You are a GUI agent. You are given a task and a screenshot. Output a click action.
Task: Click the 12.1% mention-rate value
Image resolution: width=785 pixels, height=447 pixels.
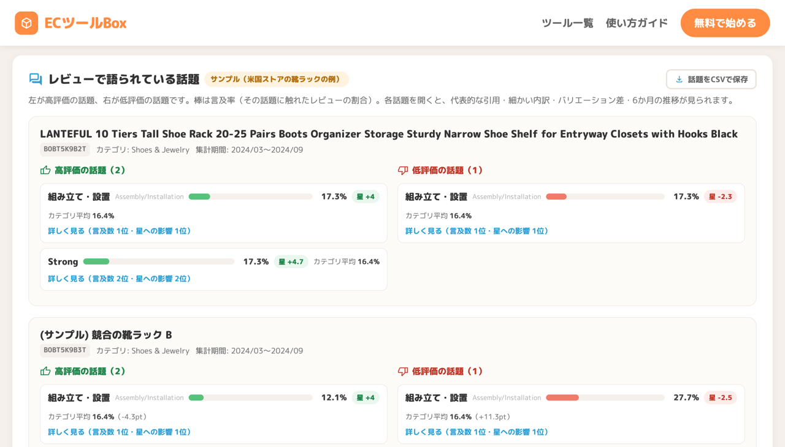tap(334, 397)
